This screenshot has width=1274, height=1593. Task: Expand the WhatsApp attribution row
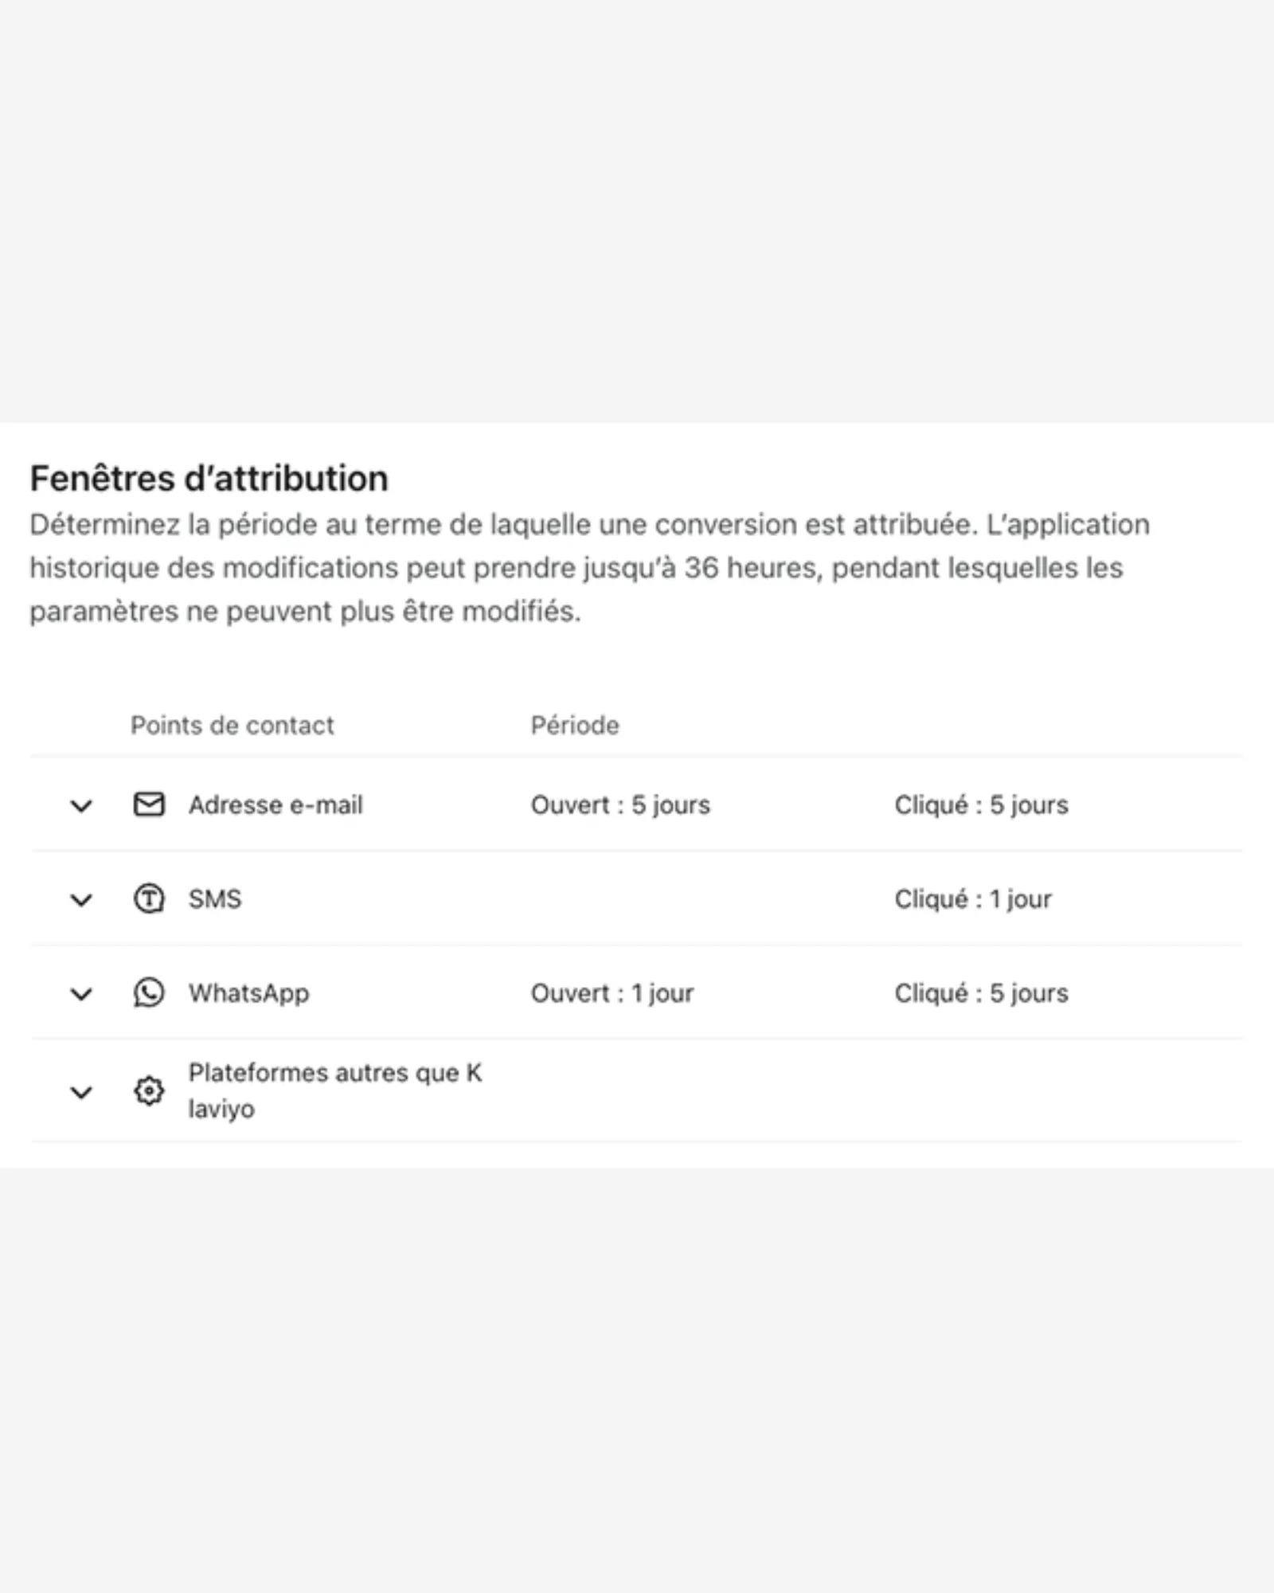(81, 994)
